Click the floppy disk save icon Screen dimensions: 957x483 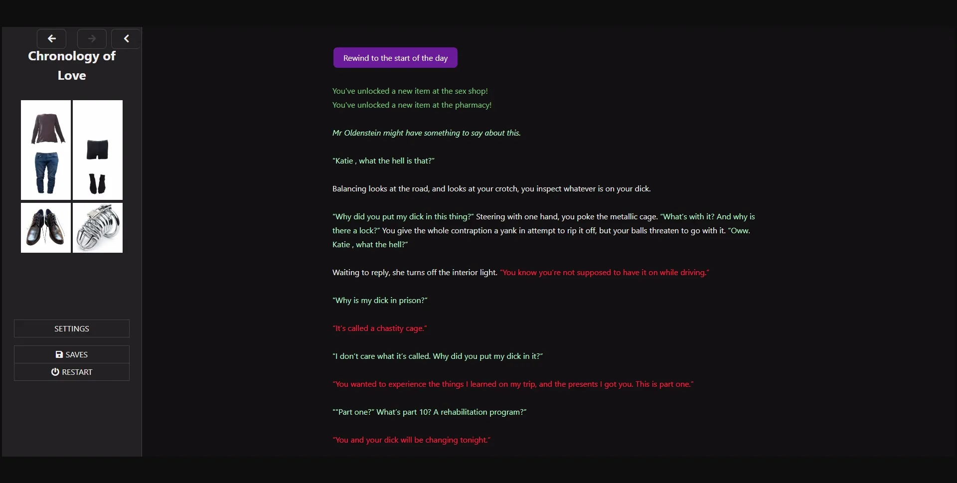59,354
